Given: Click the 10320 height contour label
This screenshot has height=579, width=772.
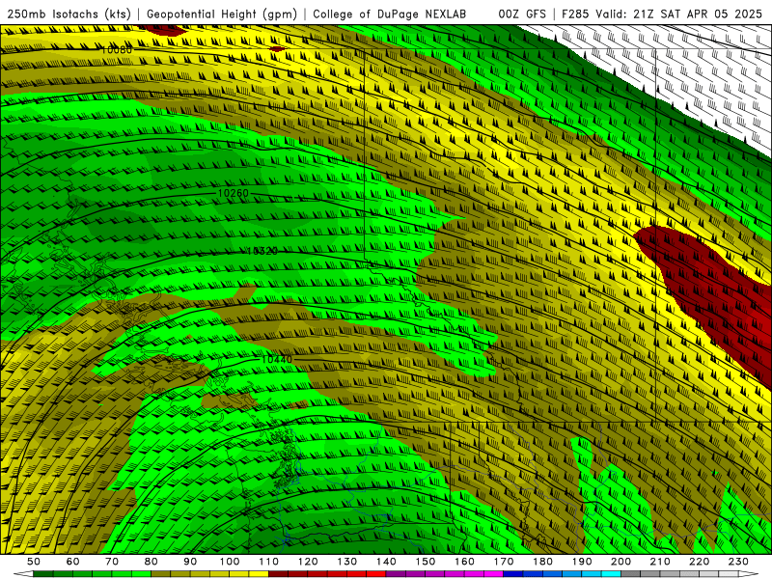Looking at the screenshot, I should pos(262,251).
